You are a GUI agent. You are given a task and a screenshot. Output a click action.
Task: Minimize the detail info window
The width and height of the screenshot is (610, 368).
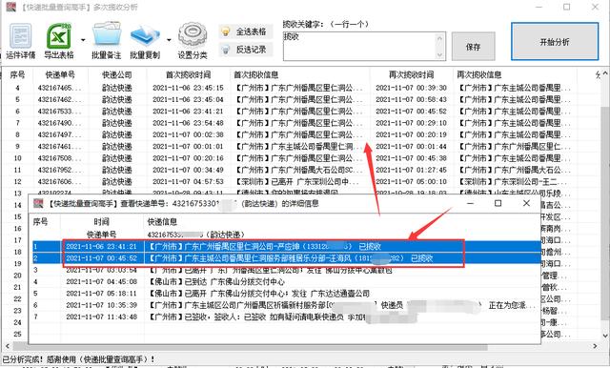(x=470, y=203)
